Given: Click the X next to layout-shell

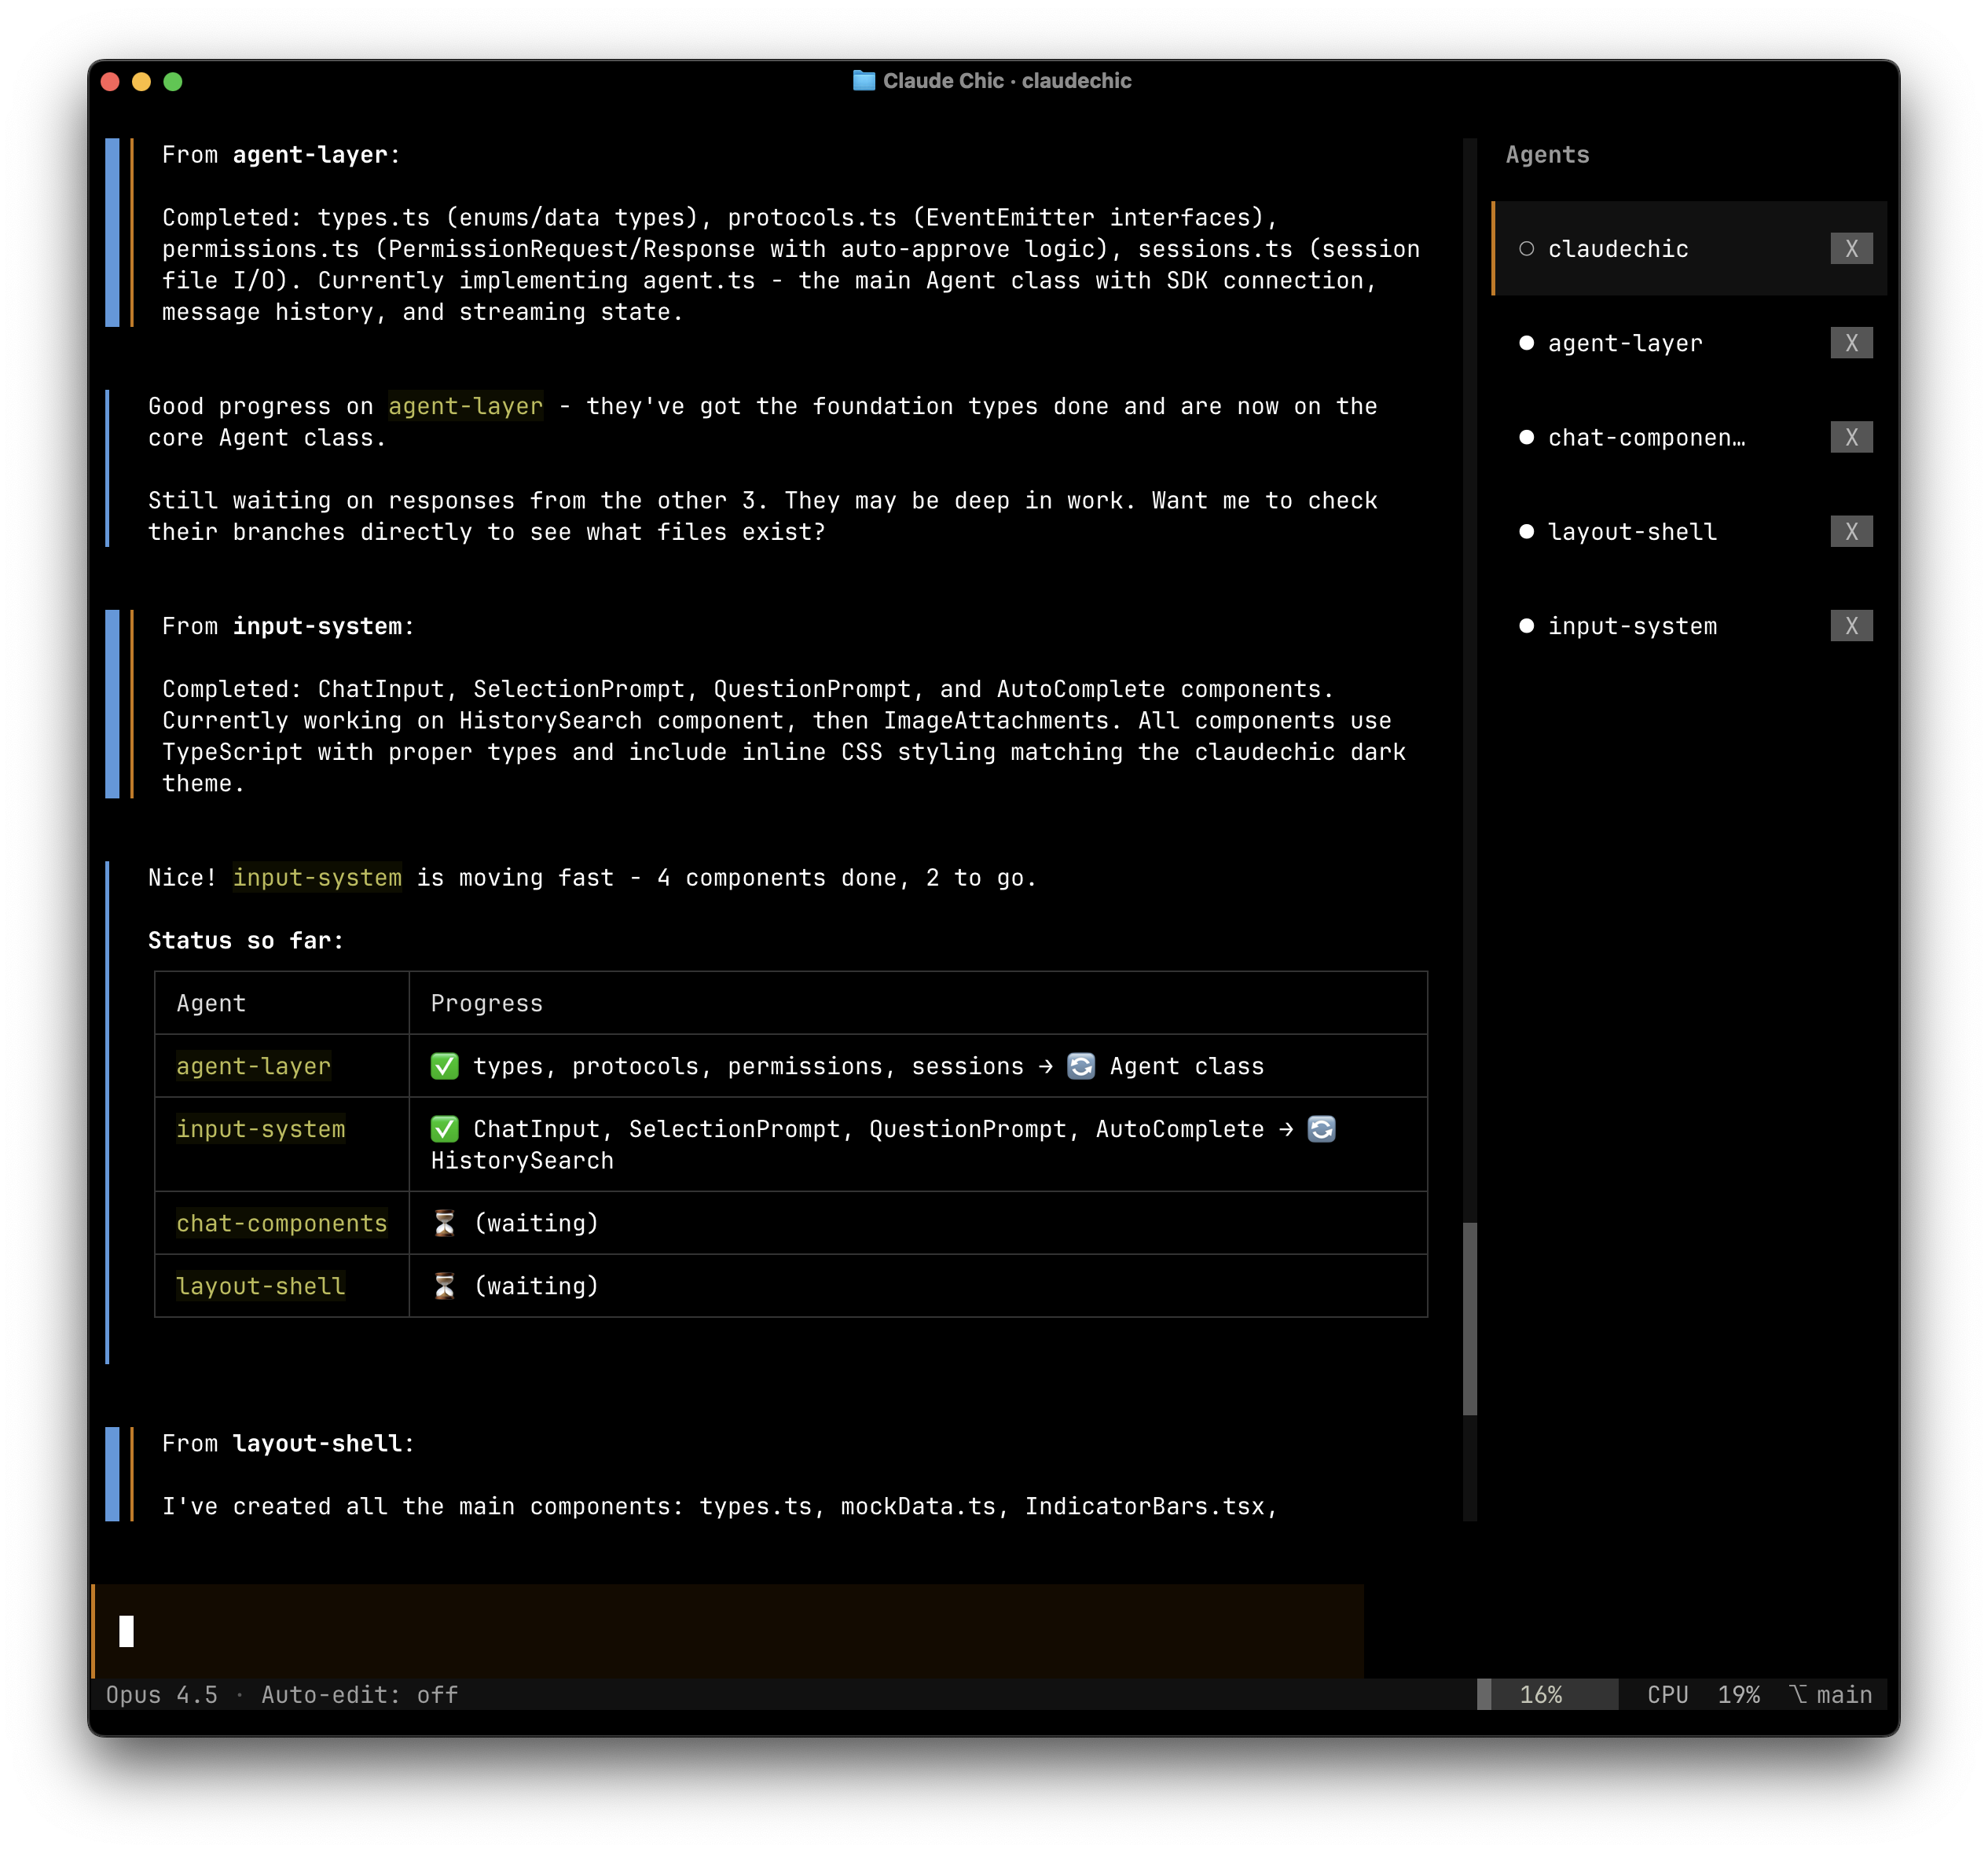Looking at the screenshot, I should point(1851,531).
